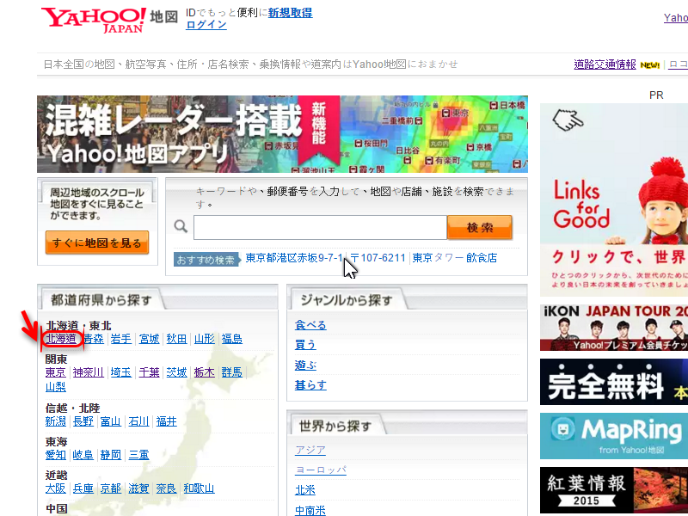Choose 長野 prefecture link
The image size is (688, 516).
click(83, 421)
